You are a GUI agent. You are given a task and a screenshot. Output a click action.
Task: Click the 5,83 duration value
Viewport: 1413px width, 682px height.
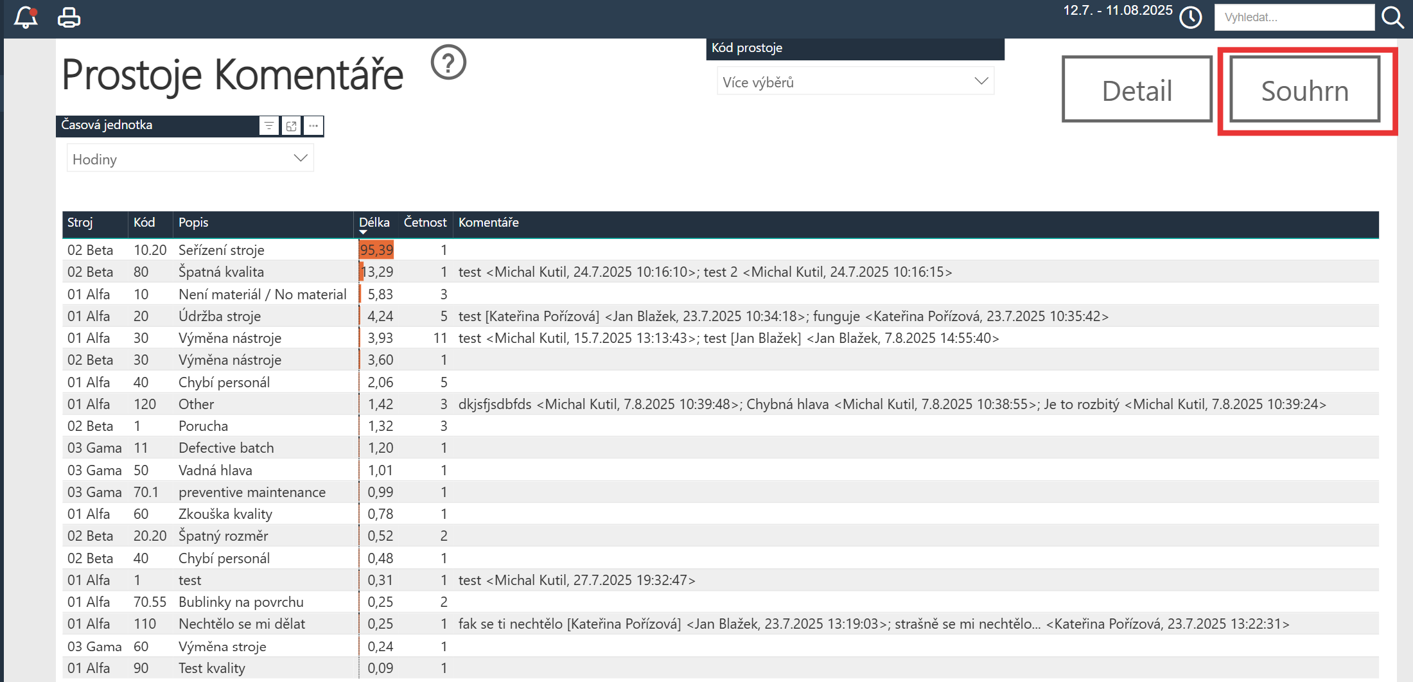[x=380, y=294]
